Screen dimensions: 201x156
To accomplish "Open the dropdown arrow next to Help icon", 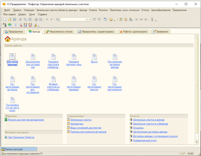I will [x=115, y=20].
